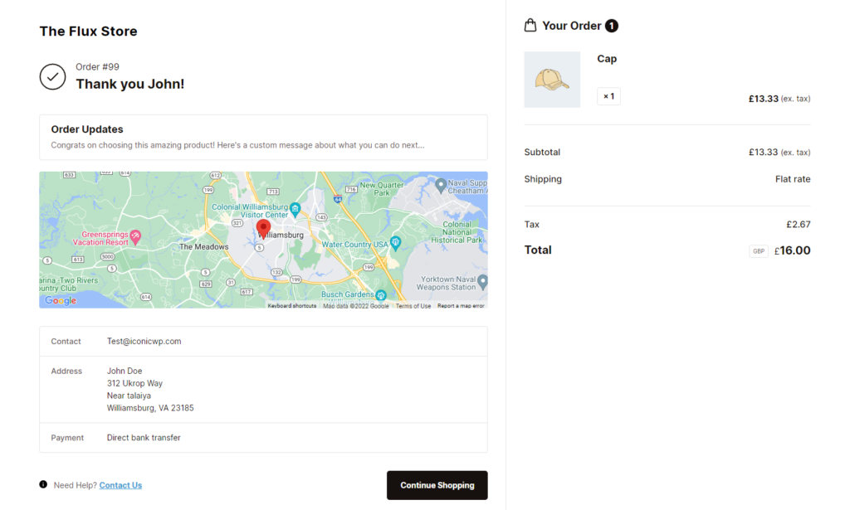The width and height of the screenshot is (850, 510).
Task: Click the Cap product thumbnail
Action: coord(552,80)
